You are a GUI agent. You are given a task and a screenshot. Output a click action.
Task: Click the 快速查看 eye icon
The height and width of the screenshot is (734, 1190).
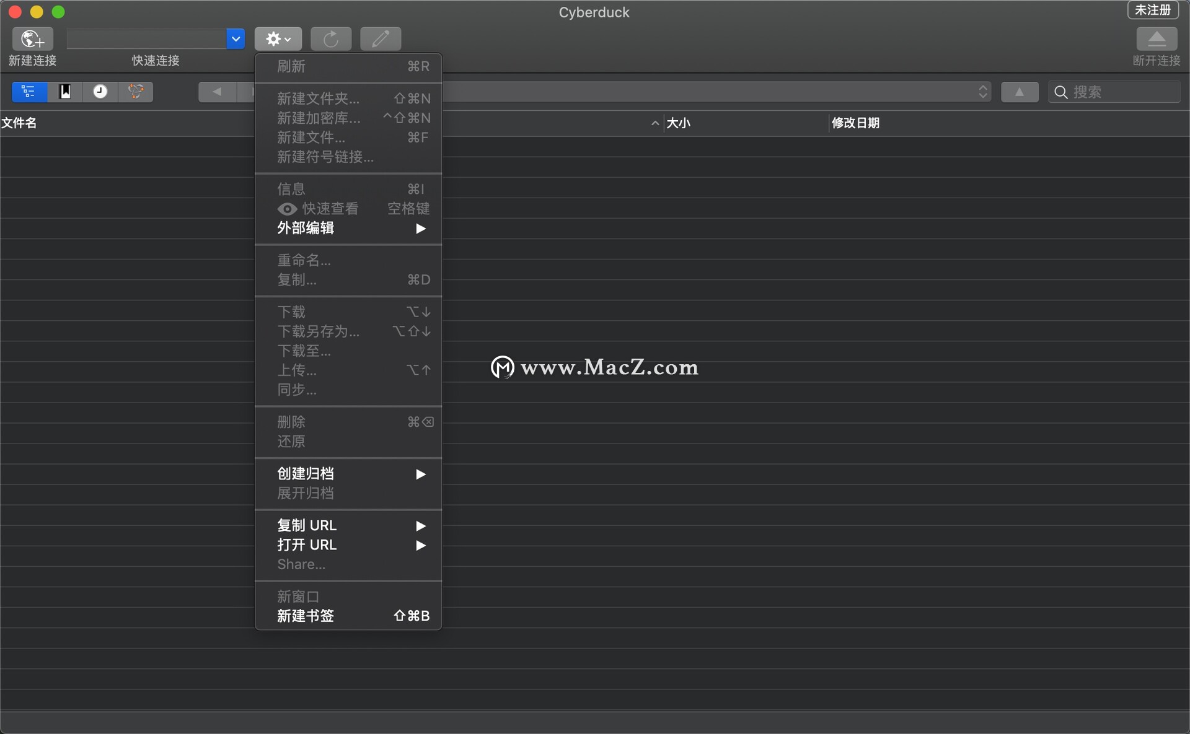tap(287, 209)
